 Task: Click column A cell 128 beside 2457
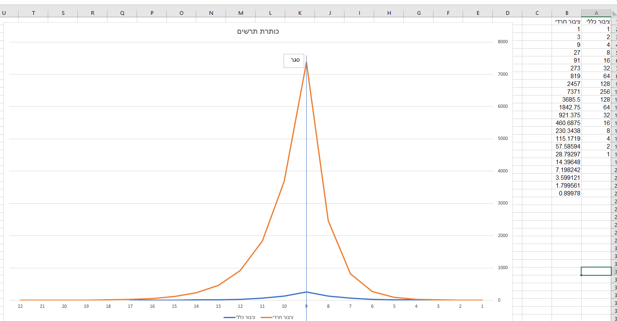point(596,84)
